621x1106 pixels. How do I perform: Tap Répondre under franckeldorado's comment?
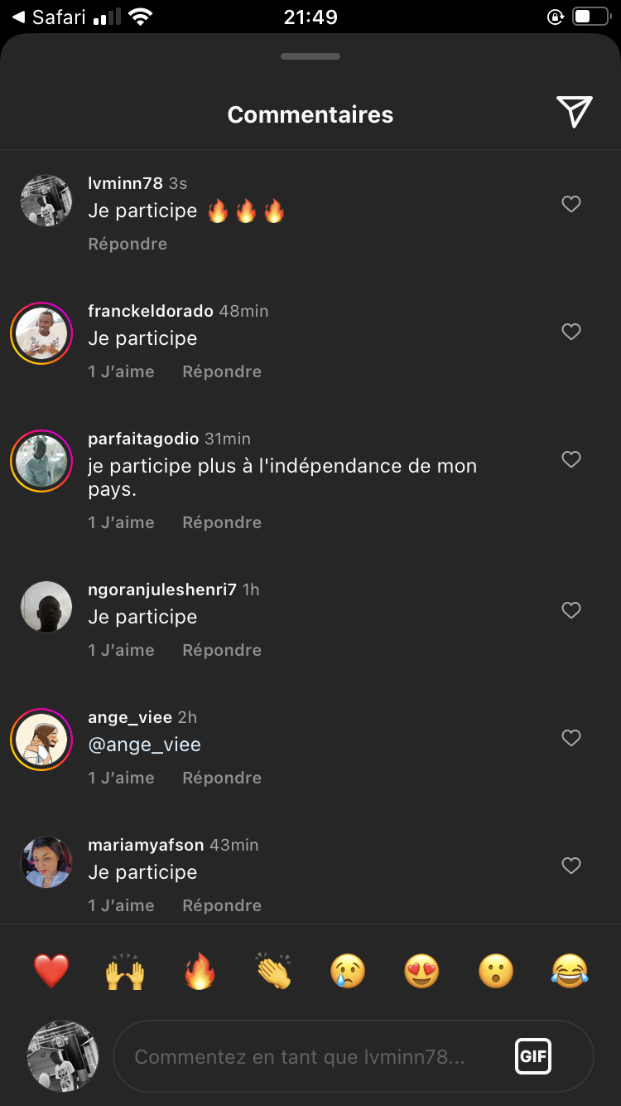tap(222, 371)
